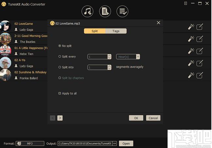Select the 2-11 Good Morning track title
Screen dimensions: 212x148
tap(31, 36)
